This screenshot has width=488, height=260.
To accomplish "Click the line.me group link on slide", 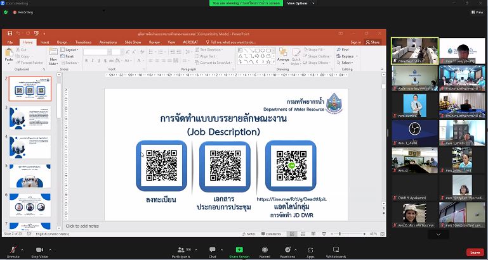I will (291, 199).
